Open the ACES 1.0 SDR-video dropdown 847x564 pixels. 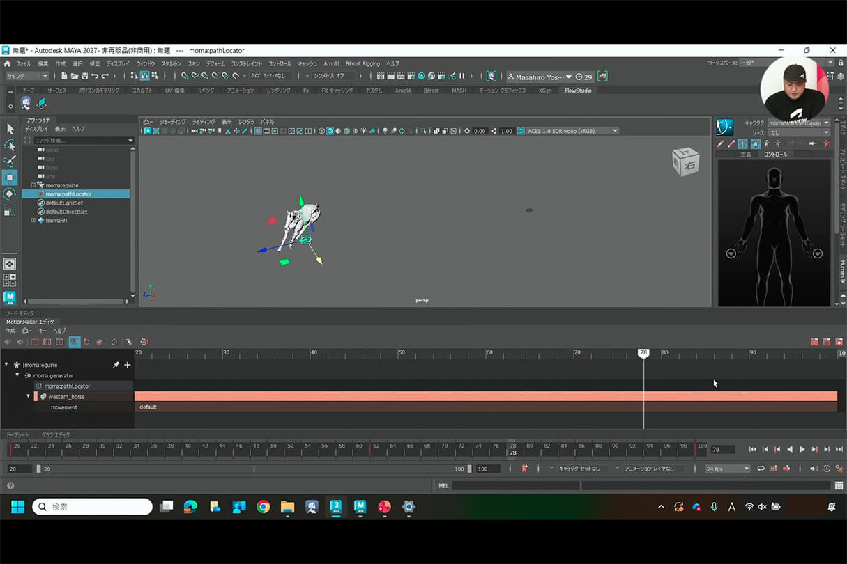[x=572, y=131]
